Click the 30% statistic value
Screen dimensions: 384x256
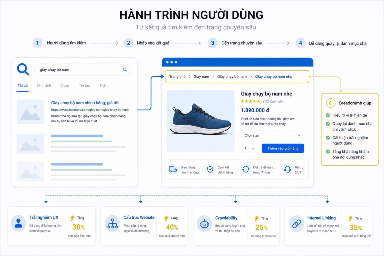point(78,227)
